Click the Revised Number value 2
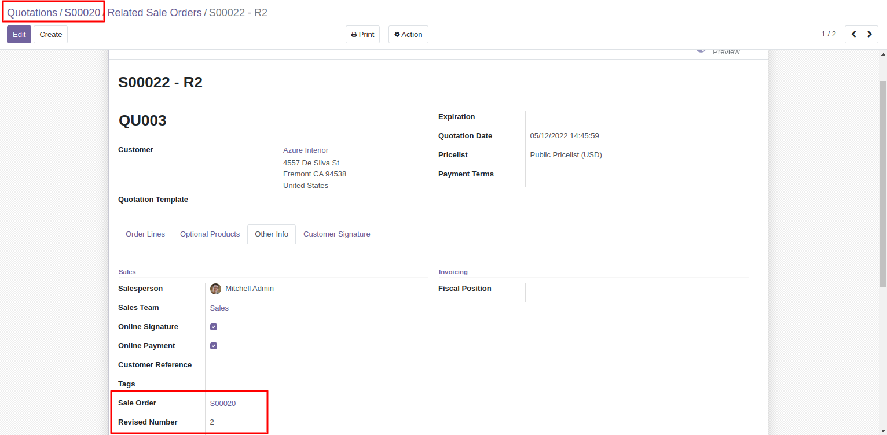 tap(212, 422)
